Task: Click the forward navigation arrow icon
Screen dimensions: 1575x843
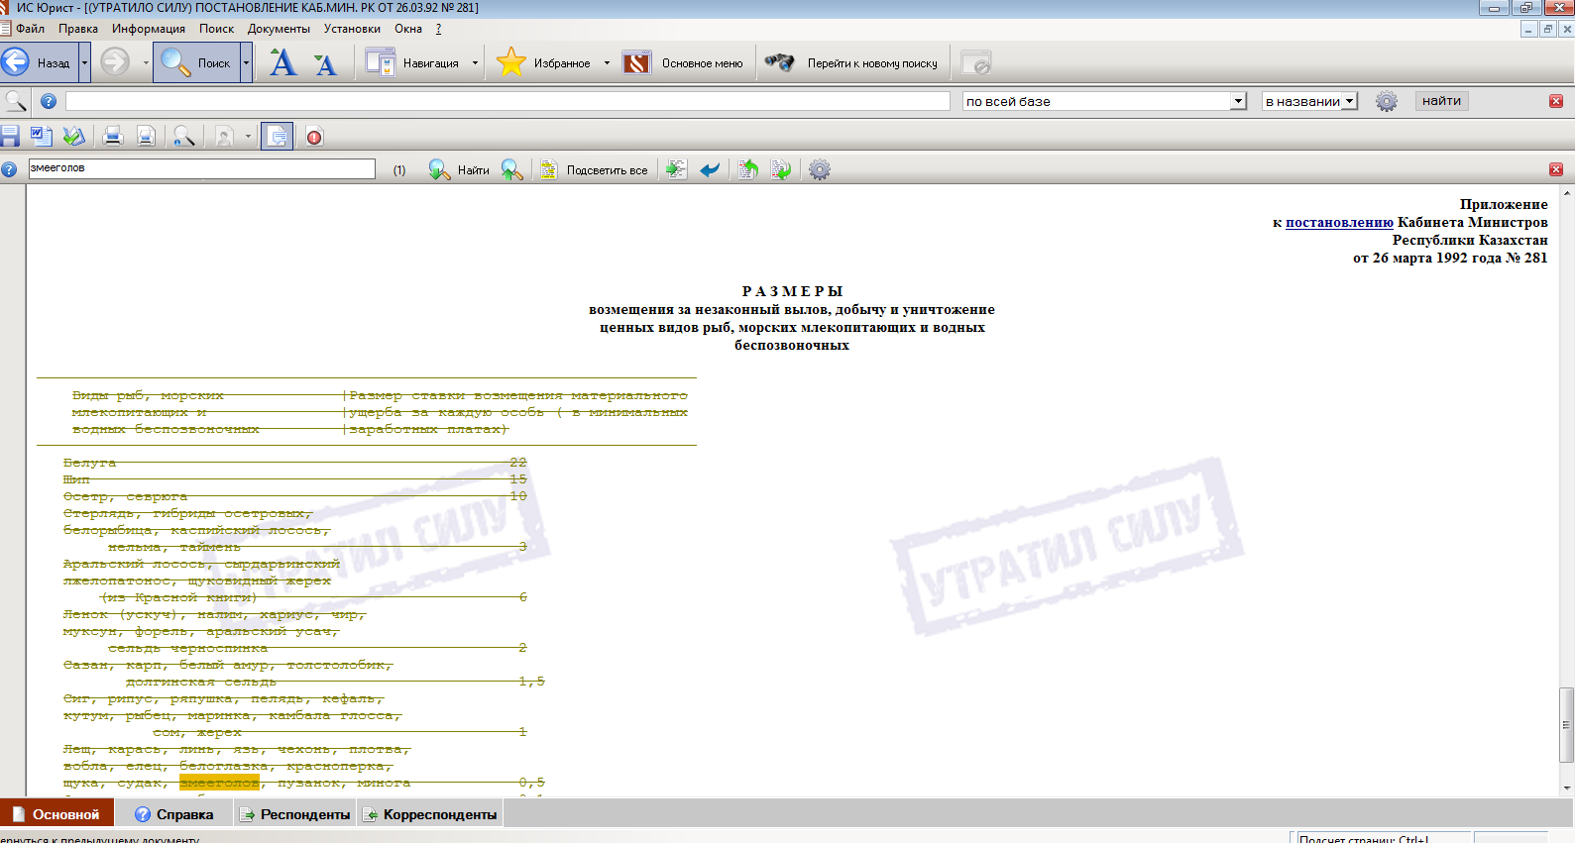Action: tap(115, 62)
